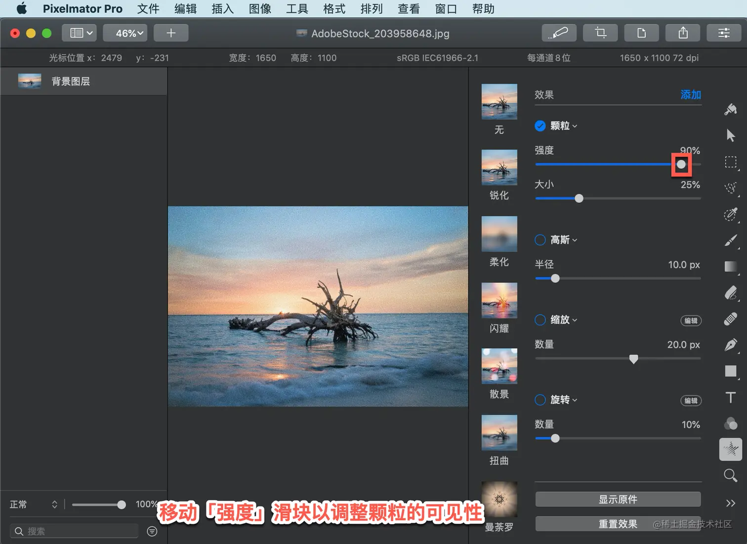The image size is (747, 544).
Task: Toggle the sliders tools-sidebar toolbar button
Action: coord(724,33)
